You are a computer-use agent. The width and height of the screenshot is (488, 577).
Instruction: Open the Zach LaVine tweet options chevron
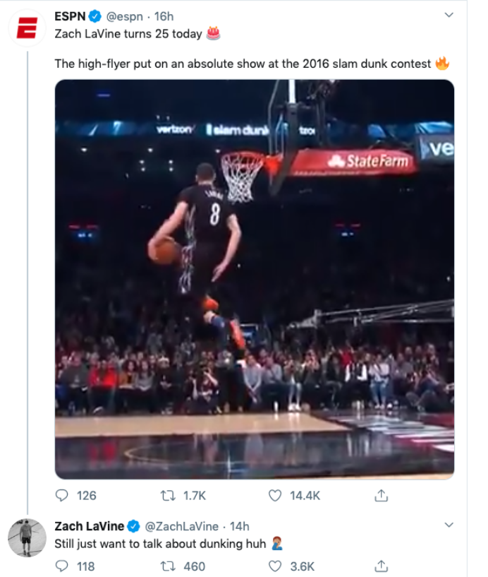point(449,525)
